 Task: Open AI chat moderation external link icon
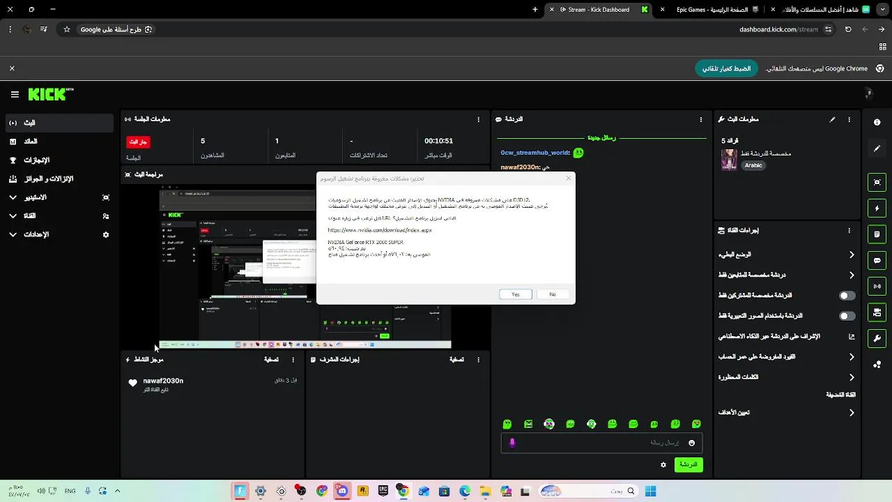coord(852,336)
